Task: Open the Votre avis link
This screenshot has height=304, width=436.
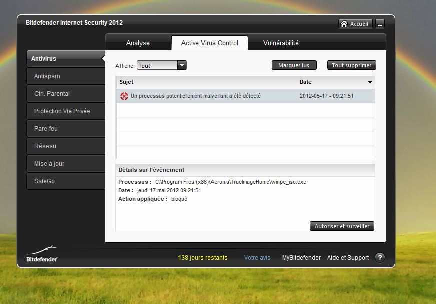Action: [257, 258]
